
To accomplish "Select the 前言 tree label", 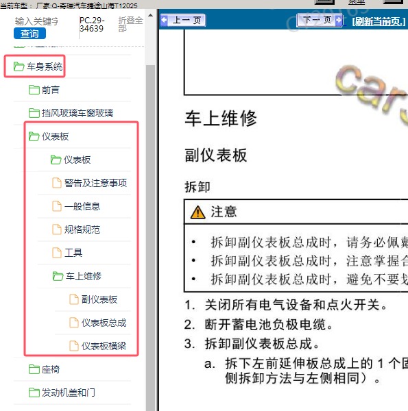I will [51, 90].
